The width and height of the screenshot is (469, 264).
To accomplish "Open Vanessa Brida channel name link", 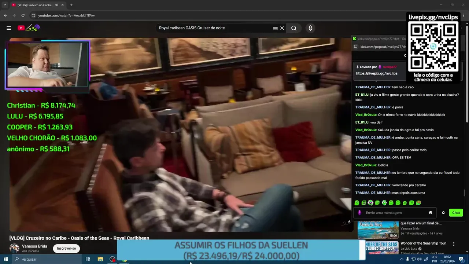I will point(34,246).
